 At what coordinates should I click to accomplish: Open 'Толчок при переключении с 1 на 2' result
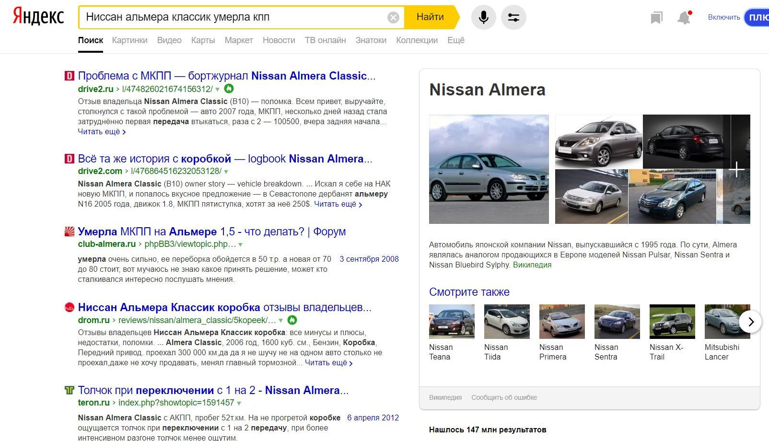[213, 390]
